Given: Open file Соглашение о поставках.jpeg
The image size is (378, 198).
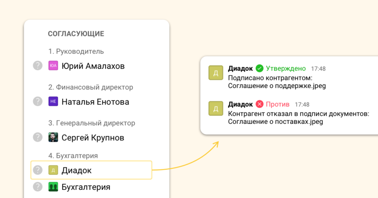Looking at the screenshot, I should [275, 121].
